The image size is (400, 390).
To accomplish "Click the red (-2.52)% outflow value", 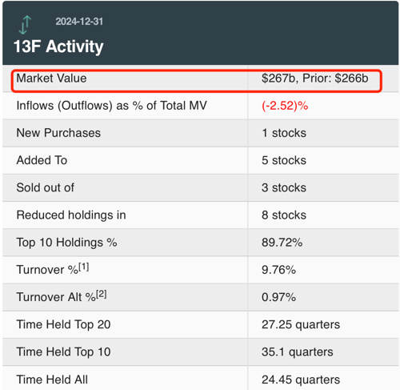I will coord(285,106).
